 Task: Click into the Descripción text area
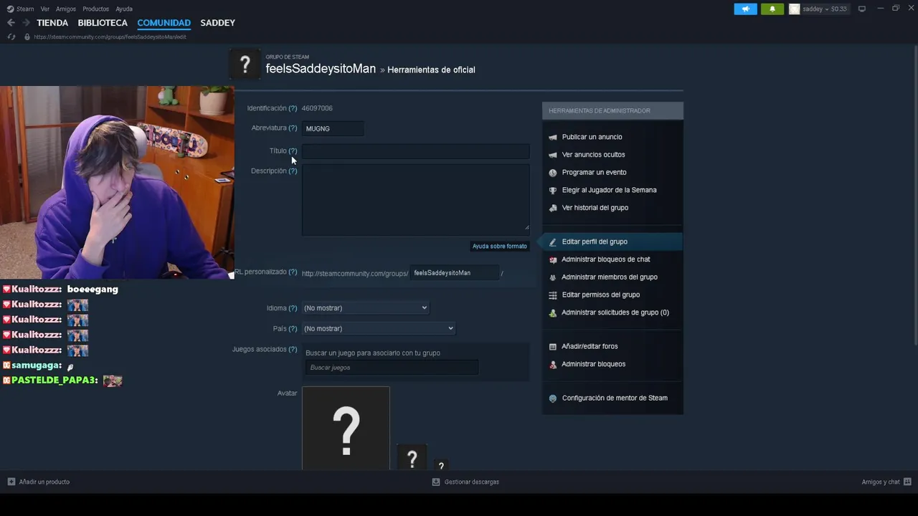(416, 199)
